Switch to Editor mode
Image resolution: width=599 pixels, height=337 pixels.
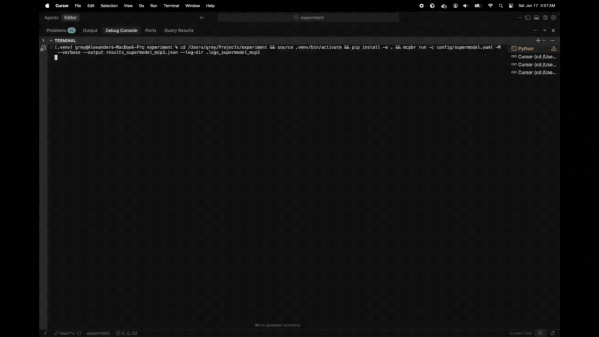70,18
